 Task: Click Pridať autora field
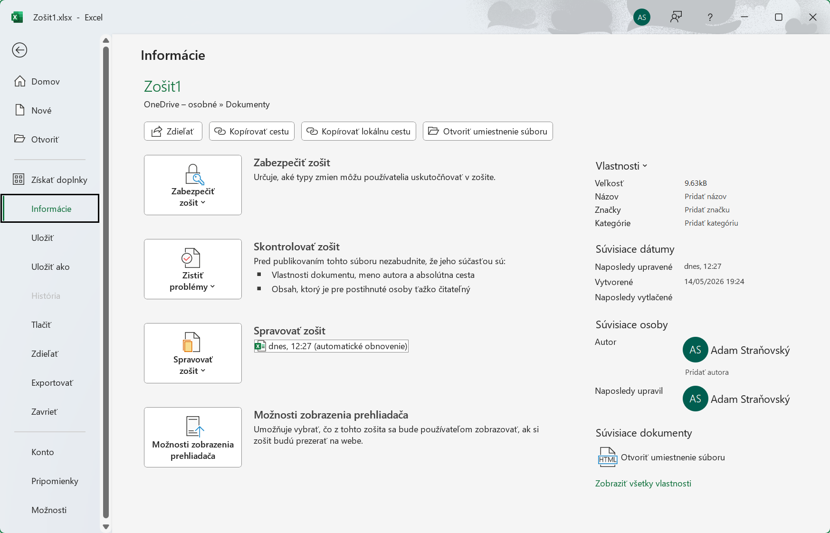706,372
